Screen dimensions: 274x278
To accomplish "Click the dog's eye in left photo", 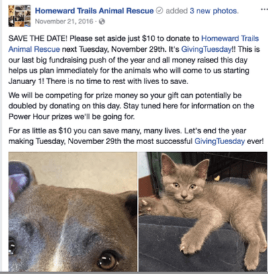I will (x=108, y=260).
